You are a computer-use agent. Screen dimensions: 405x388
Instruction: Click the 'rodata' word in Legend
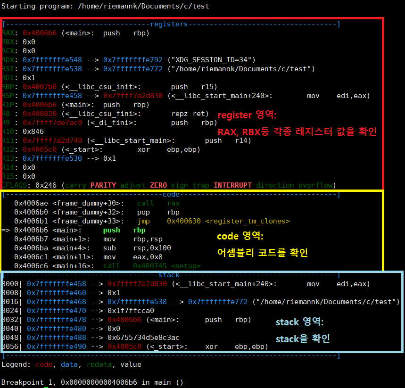pos(99,364)
